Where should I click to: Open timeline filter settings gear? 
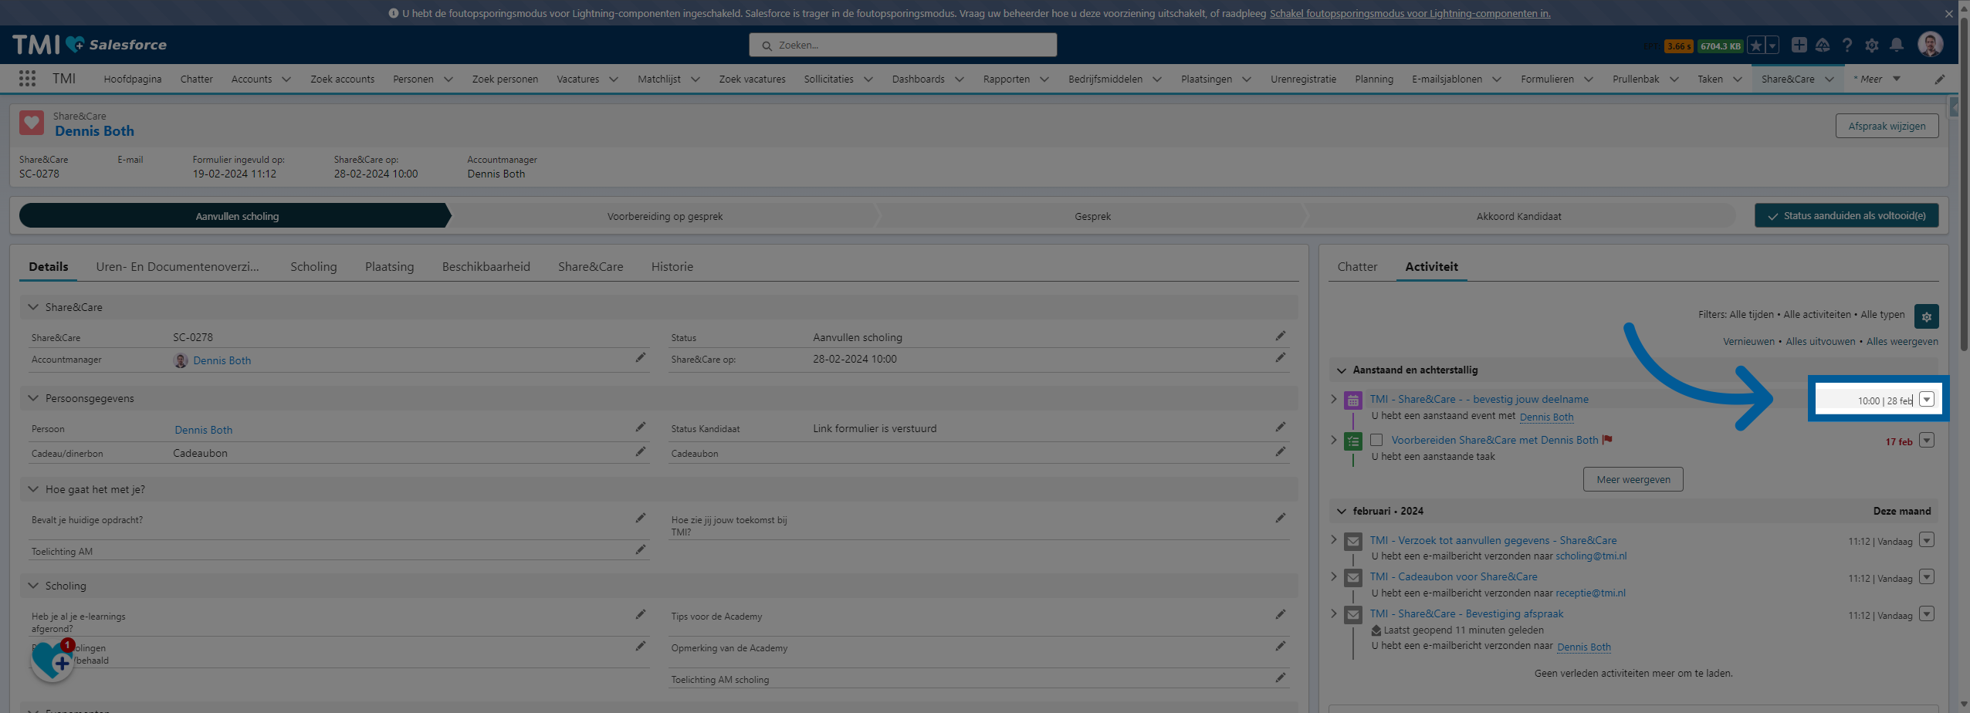pyautogui.click(x=1926, y=316)
